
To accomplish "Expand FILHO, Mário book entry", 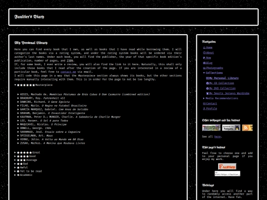I will click(18, 106).
